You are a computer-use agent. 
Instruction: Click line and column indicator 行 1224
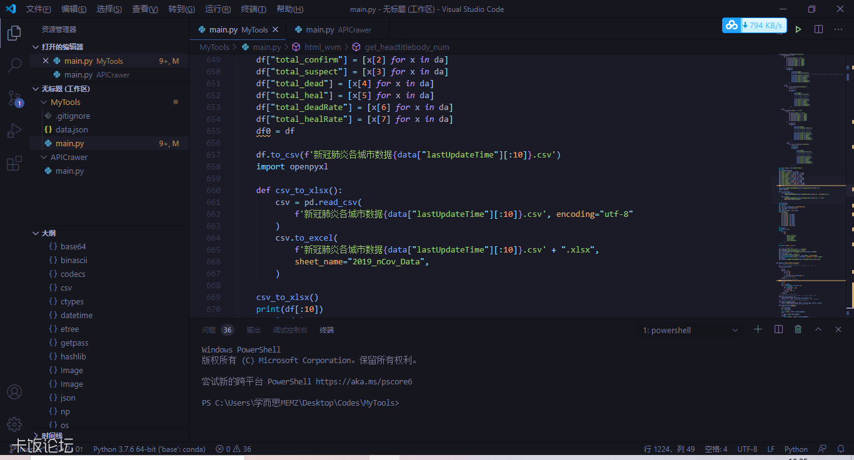pos(669,449)
